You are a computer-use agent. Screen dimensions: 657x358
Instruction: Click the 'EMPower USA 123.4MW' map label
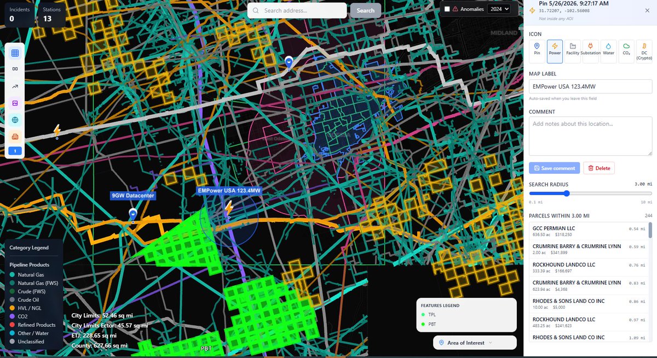point(229,191)
